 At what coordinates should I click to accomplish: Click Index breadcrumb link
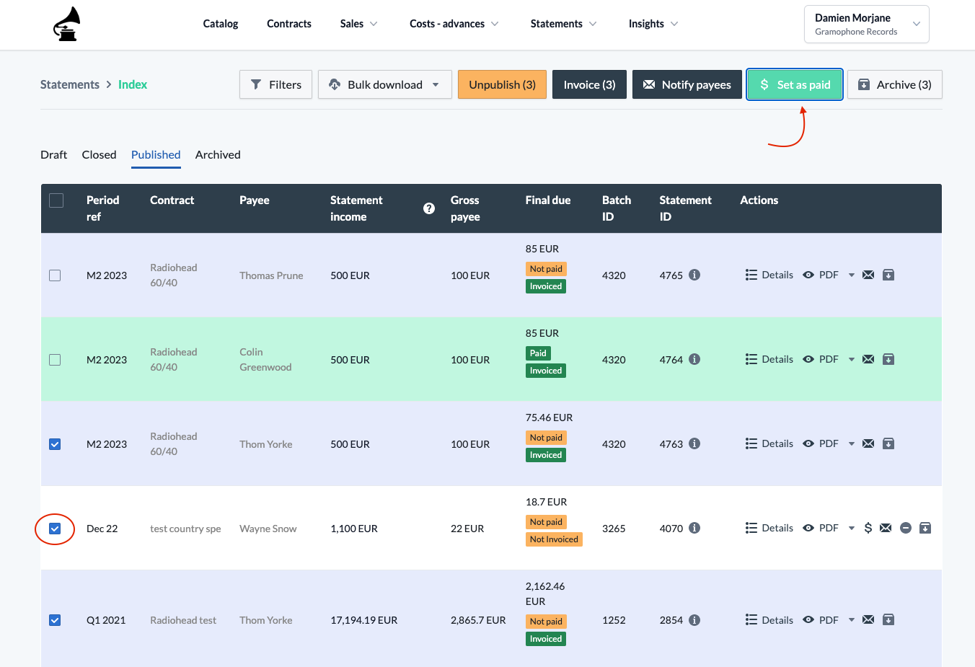(133, 84)
